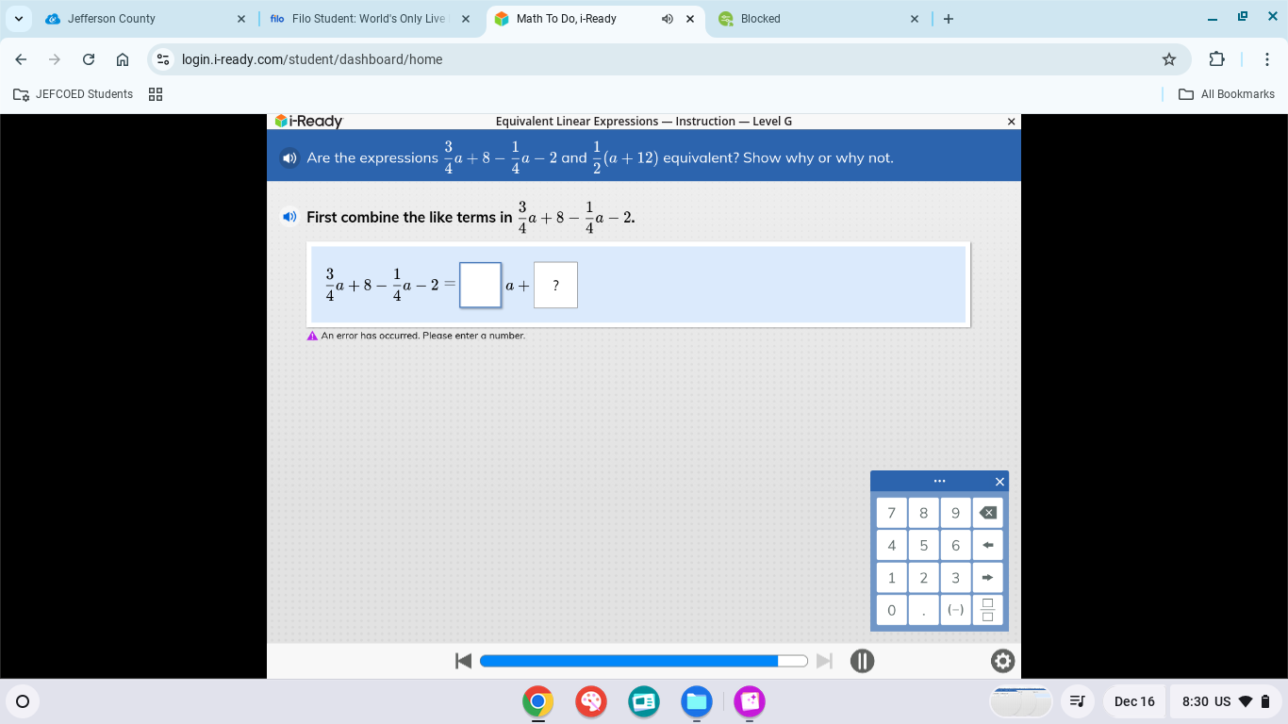Click the speaker icon next to the instruction

(289, 216)
